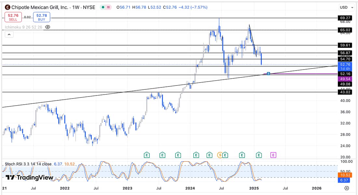Image resolution: width=358 pixels, height=195 pixels.
Task: Show the hidden Ichimoku indicator via eye icon
Action: (48, 27)
